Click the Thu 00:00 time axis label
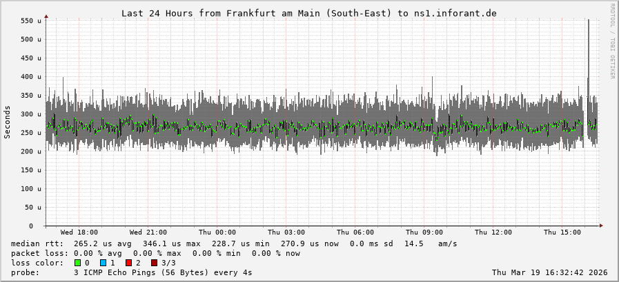Image resolution: width=619 pixels, height=282 pixels. click(x=217, y=232)
